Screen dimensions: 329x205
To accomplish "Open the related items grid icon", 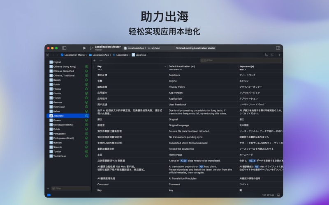I will [x=47, y=55].
